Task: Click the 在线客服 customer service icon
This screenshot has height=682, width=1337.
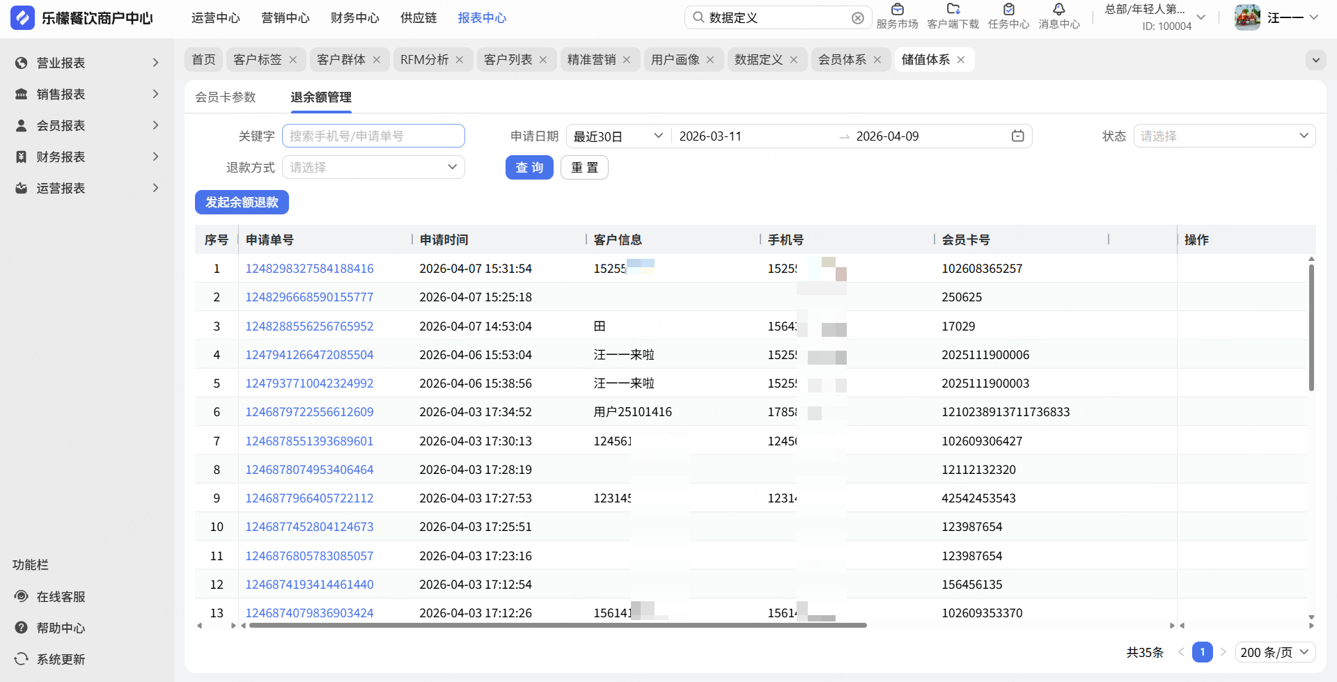Action: coord(22,596)
